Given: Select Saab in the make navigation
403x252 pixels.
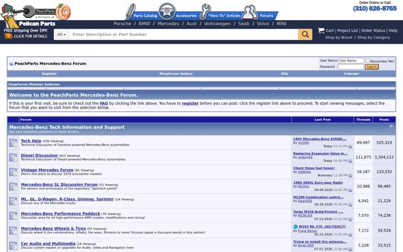Looking at the screenshot, I should pyautogui.click(x=243, y=24).
